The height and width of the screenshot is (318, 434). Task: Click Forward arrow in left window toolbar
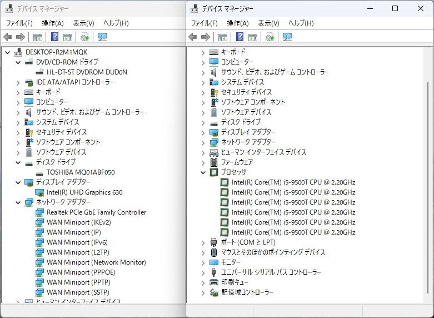pyautogui.click(x=21, y=37)
